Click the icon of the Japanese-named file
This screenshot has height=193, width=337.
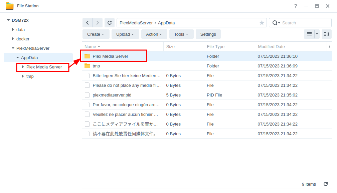click(x=87, y=124)
